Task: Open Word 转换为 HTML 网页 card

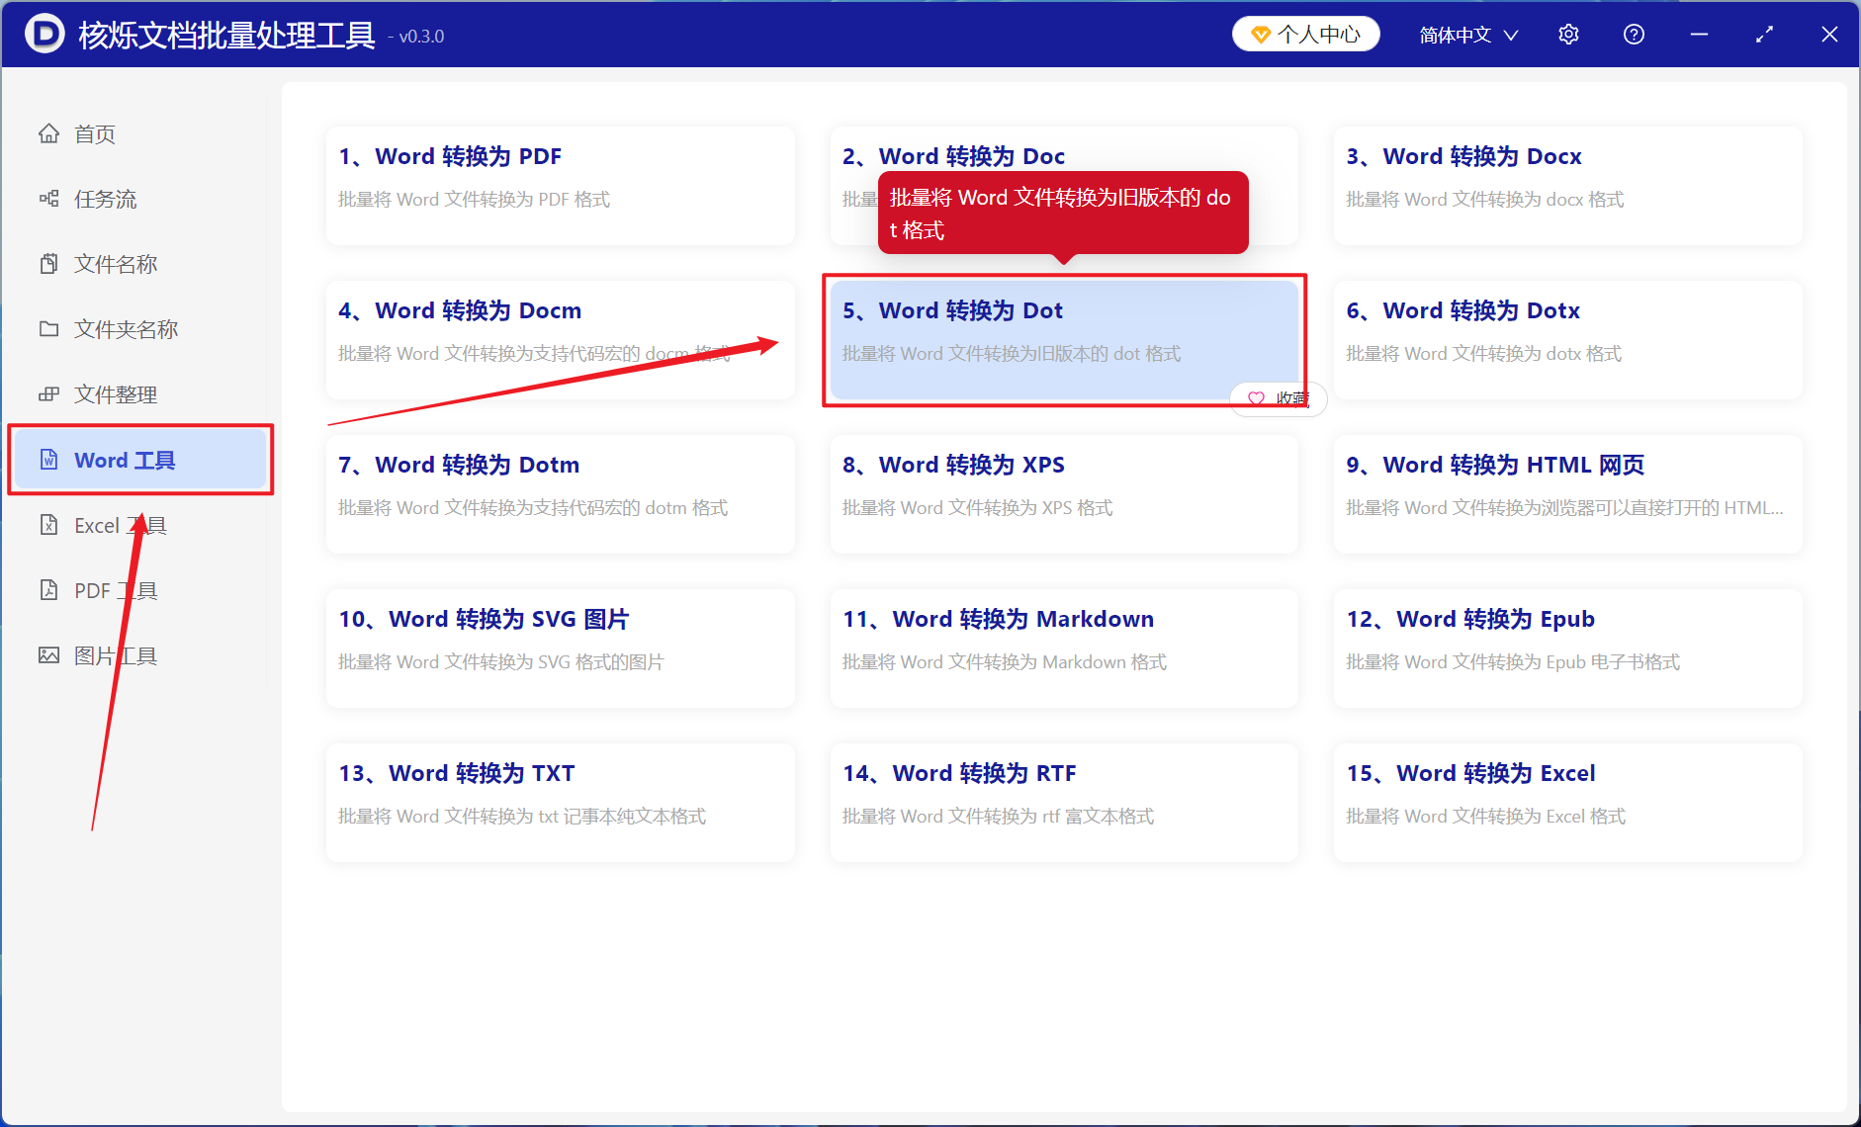Action: pyautogui.click(x=1567, y=493)
